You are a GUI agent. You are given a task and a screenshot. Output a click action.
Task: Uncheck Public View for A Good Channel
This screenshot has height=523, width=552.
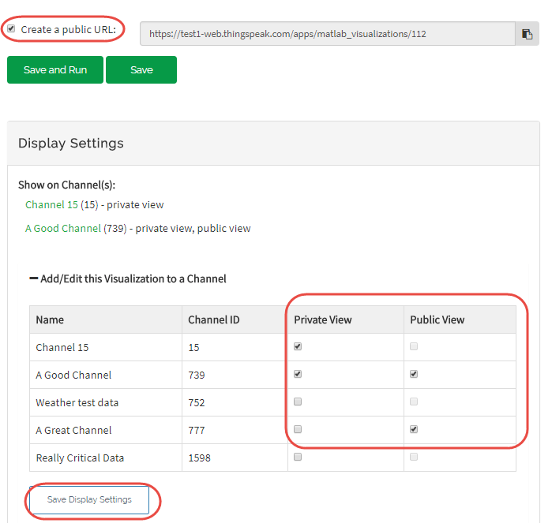click(414, 374)
